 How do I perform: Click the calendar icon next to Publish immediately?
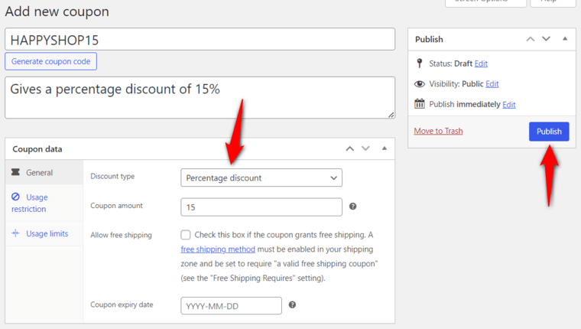pos(420,103)
